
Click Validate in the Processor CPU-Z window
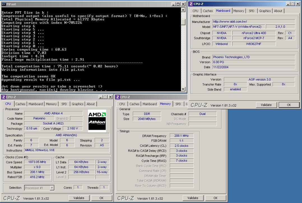[x=79, y=198]
